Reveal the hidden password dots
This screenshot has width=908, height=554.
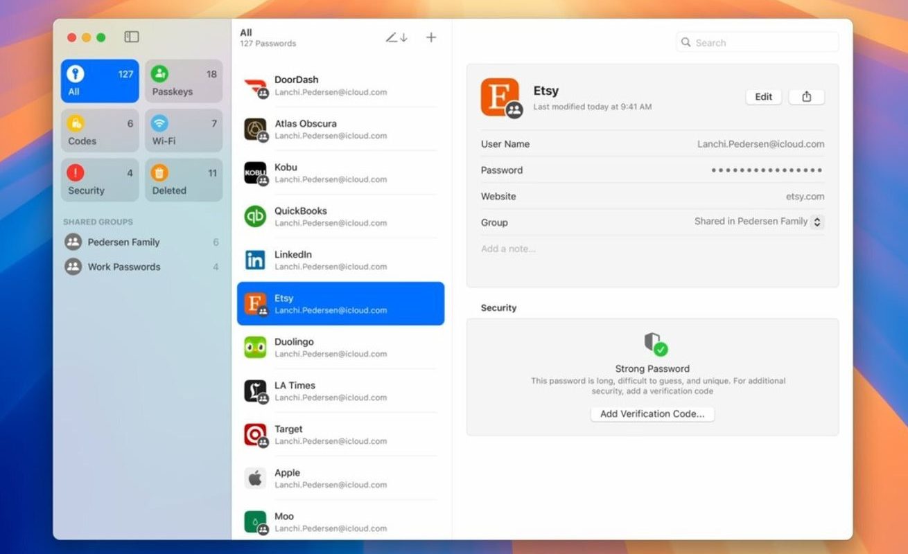tap(767, 170)
